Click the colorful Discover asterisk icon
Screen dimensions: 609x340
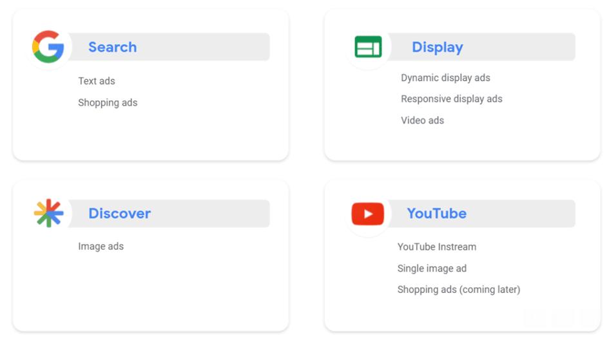[48, 213]
